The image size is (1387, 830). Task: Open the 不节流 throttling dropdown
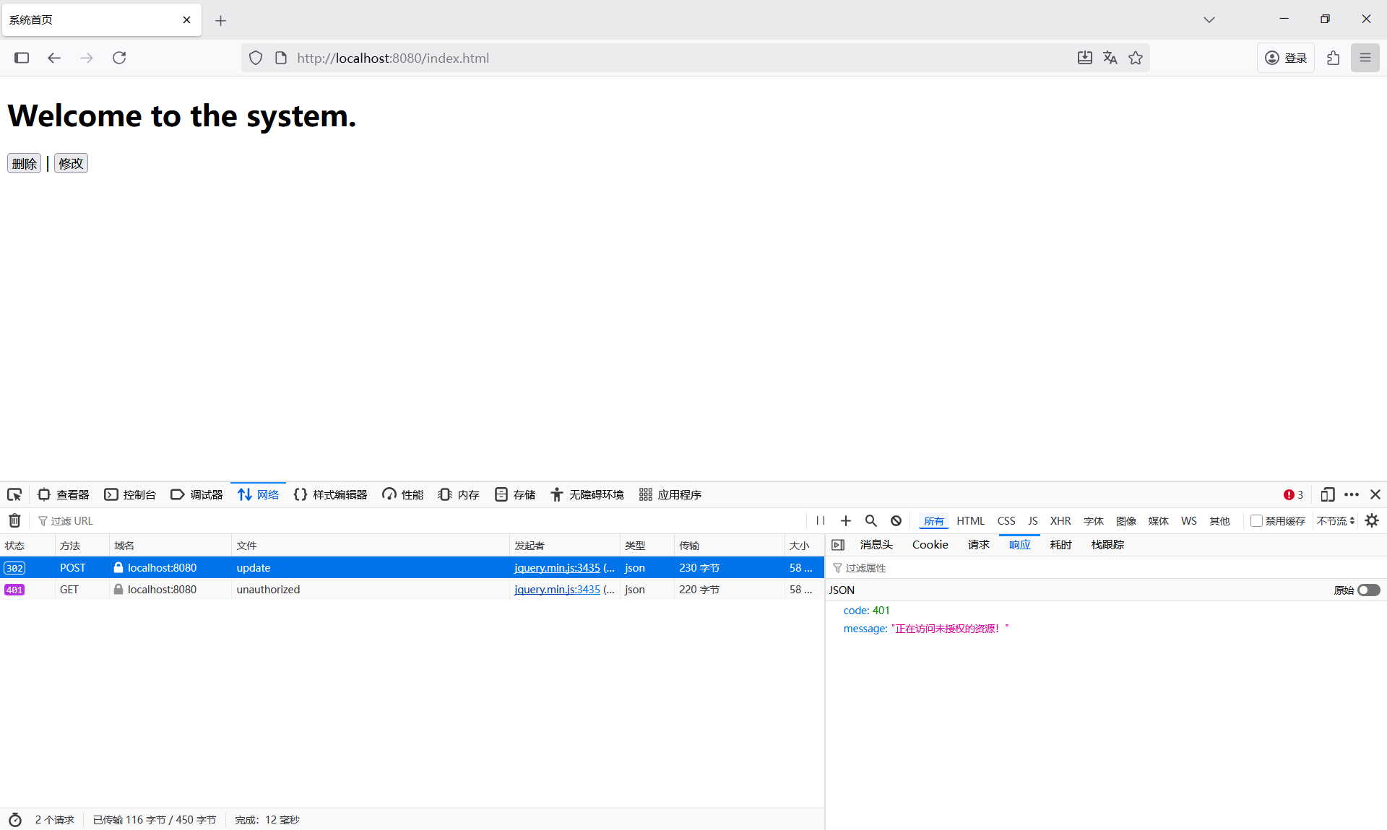tap(1335, 520)
